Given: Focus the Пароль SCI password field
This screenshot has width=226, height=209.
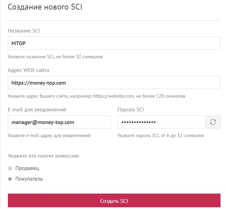Looking at the screenshot, I should pos(161,122).
